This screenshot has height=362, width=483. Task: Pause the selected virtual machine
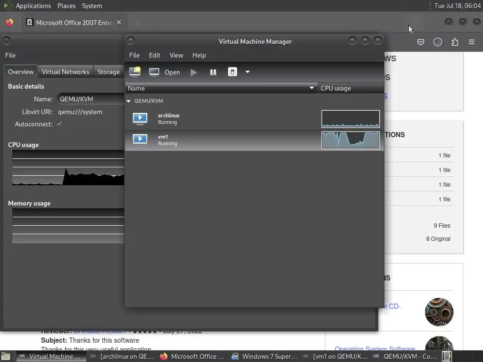(x=213, y=72)
